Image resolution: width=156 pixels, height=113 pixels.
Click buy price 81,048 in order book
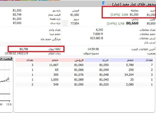(104, 75)
